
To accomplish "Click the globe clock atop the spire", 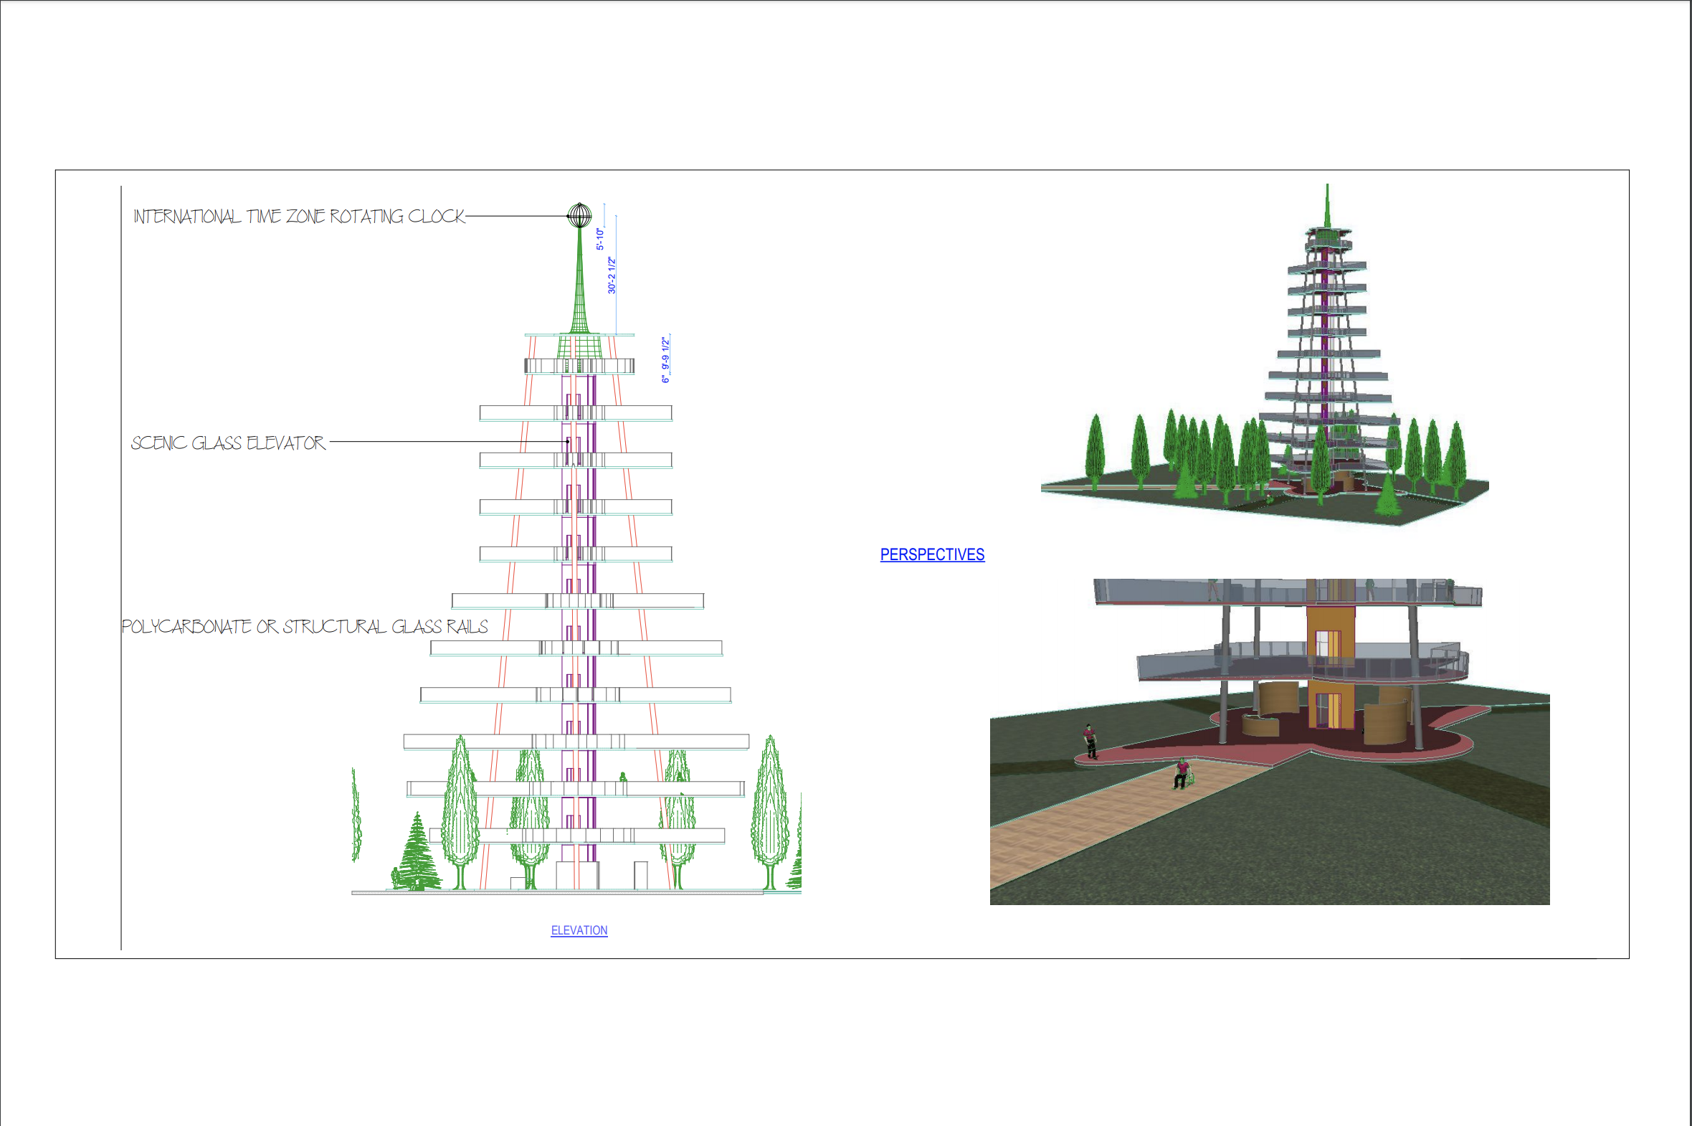I will tap(579, 214).
